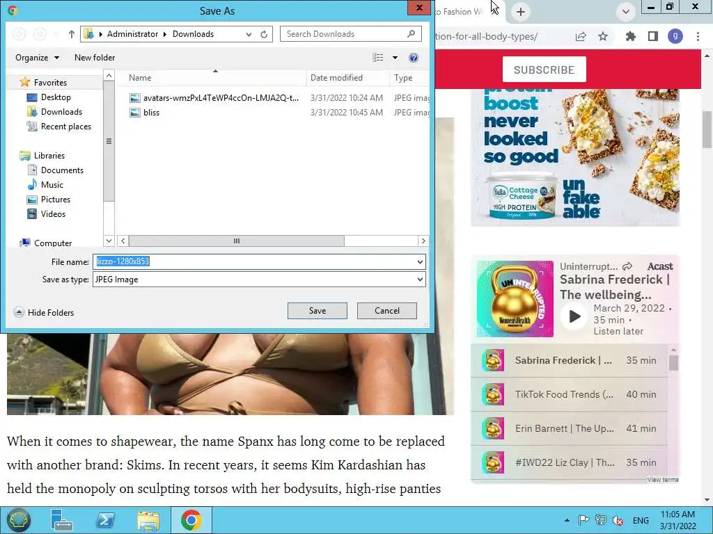The image size is (713, 534).
Task: Click New folder in the dialog toolbar
Action: pyautogui.click(x=95, y=58)
